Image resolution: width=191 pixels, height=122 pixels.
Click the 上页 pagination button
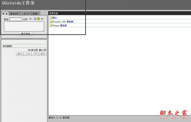point(27,54)
